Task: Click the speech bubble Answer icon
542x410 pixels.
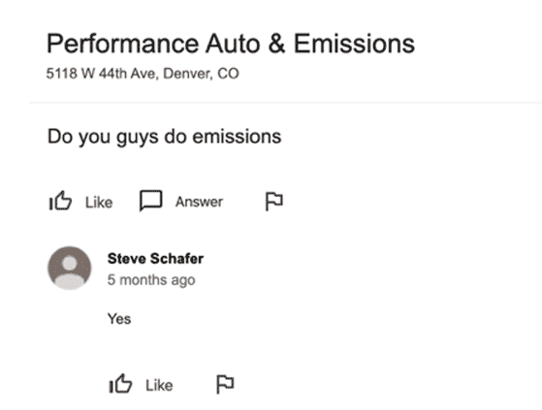Action: [x=150, y=201]
